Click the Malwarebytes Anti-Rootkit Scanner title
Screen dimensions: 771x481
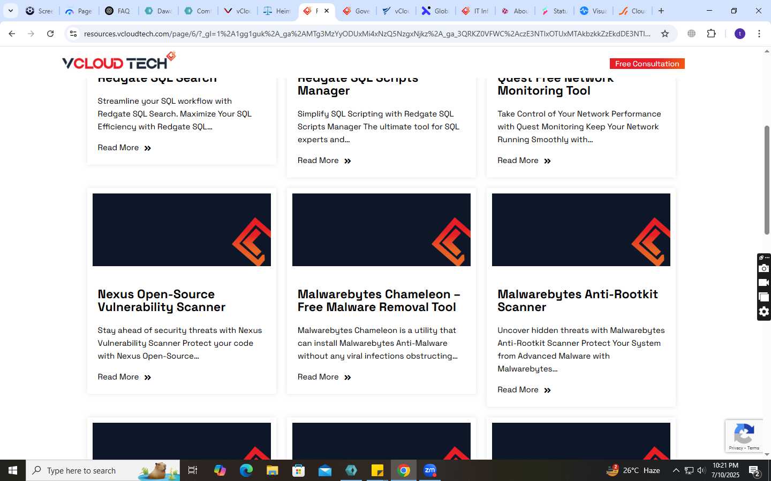pos(578,300)
